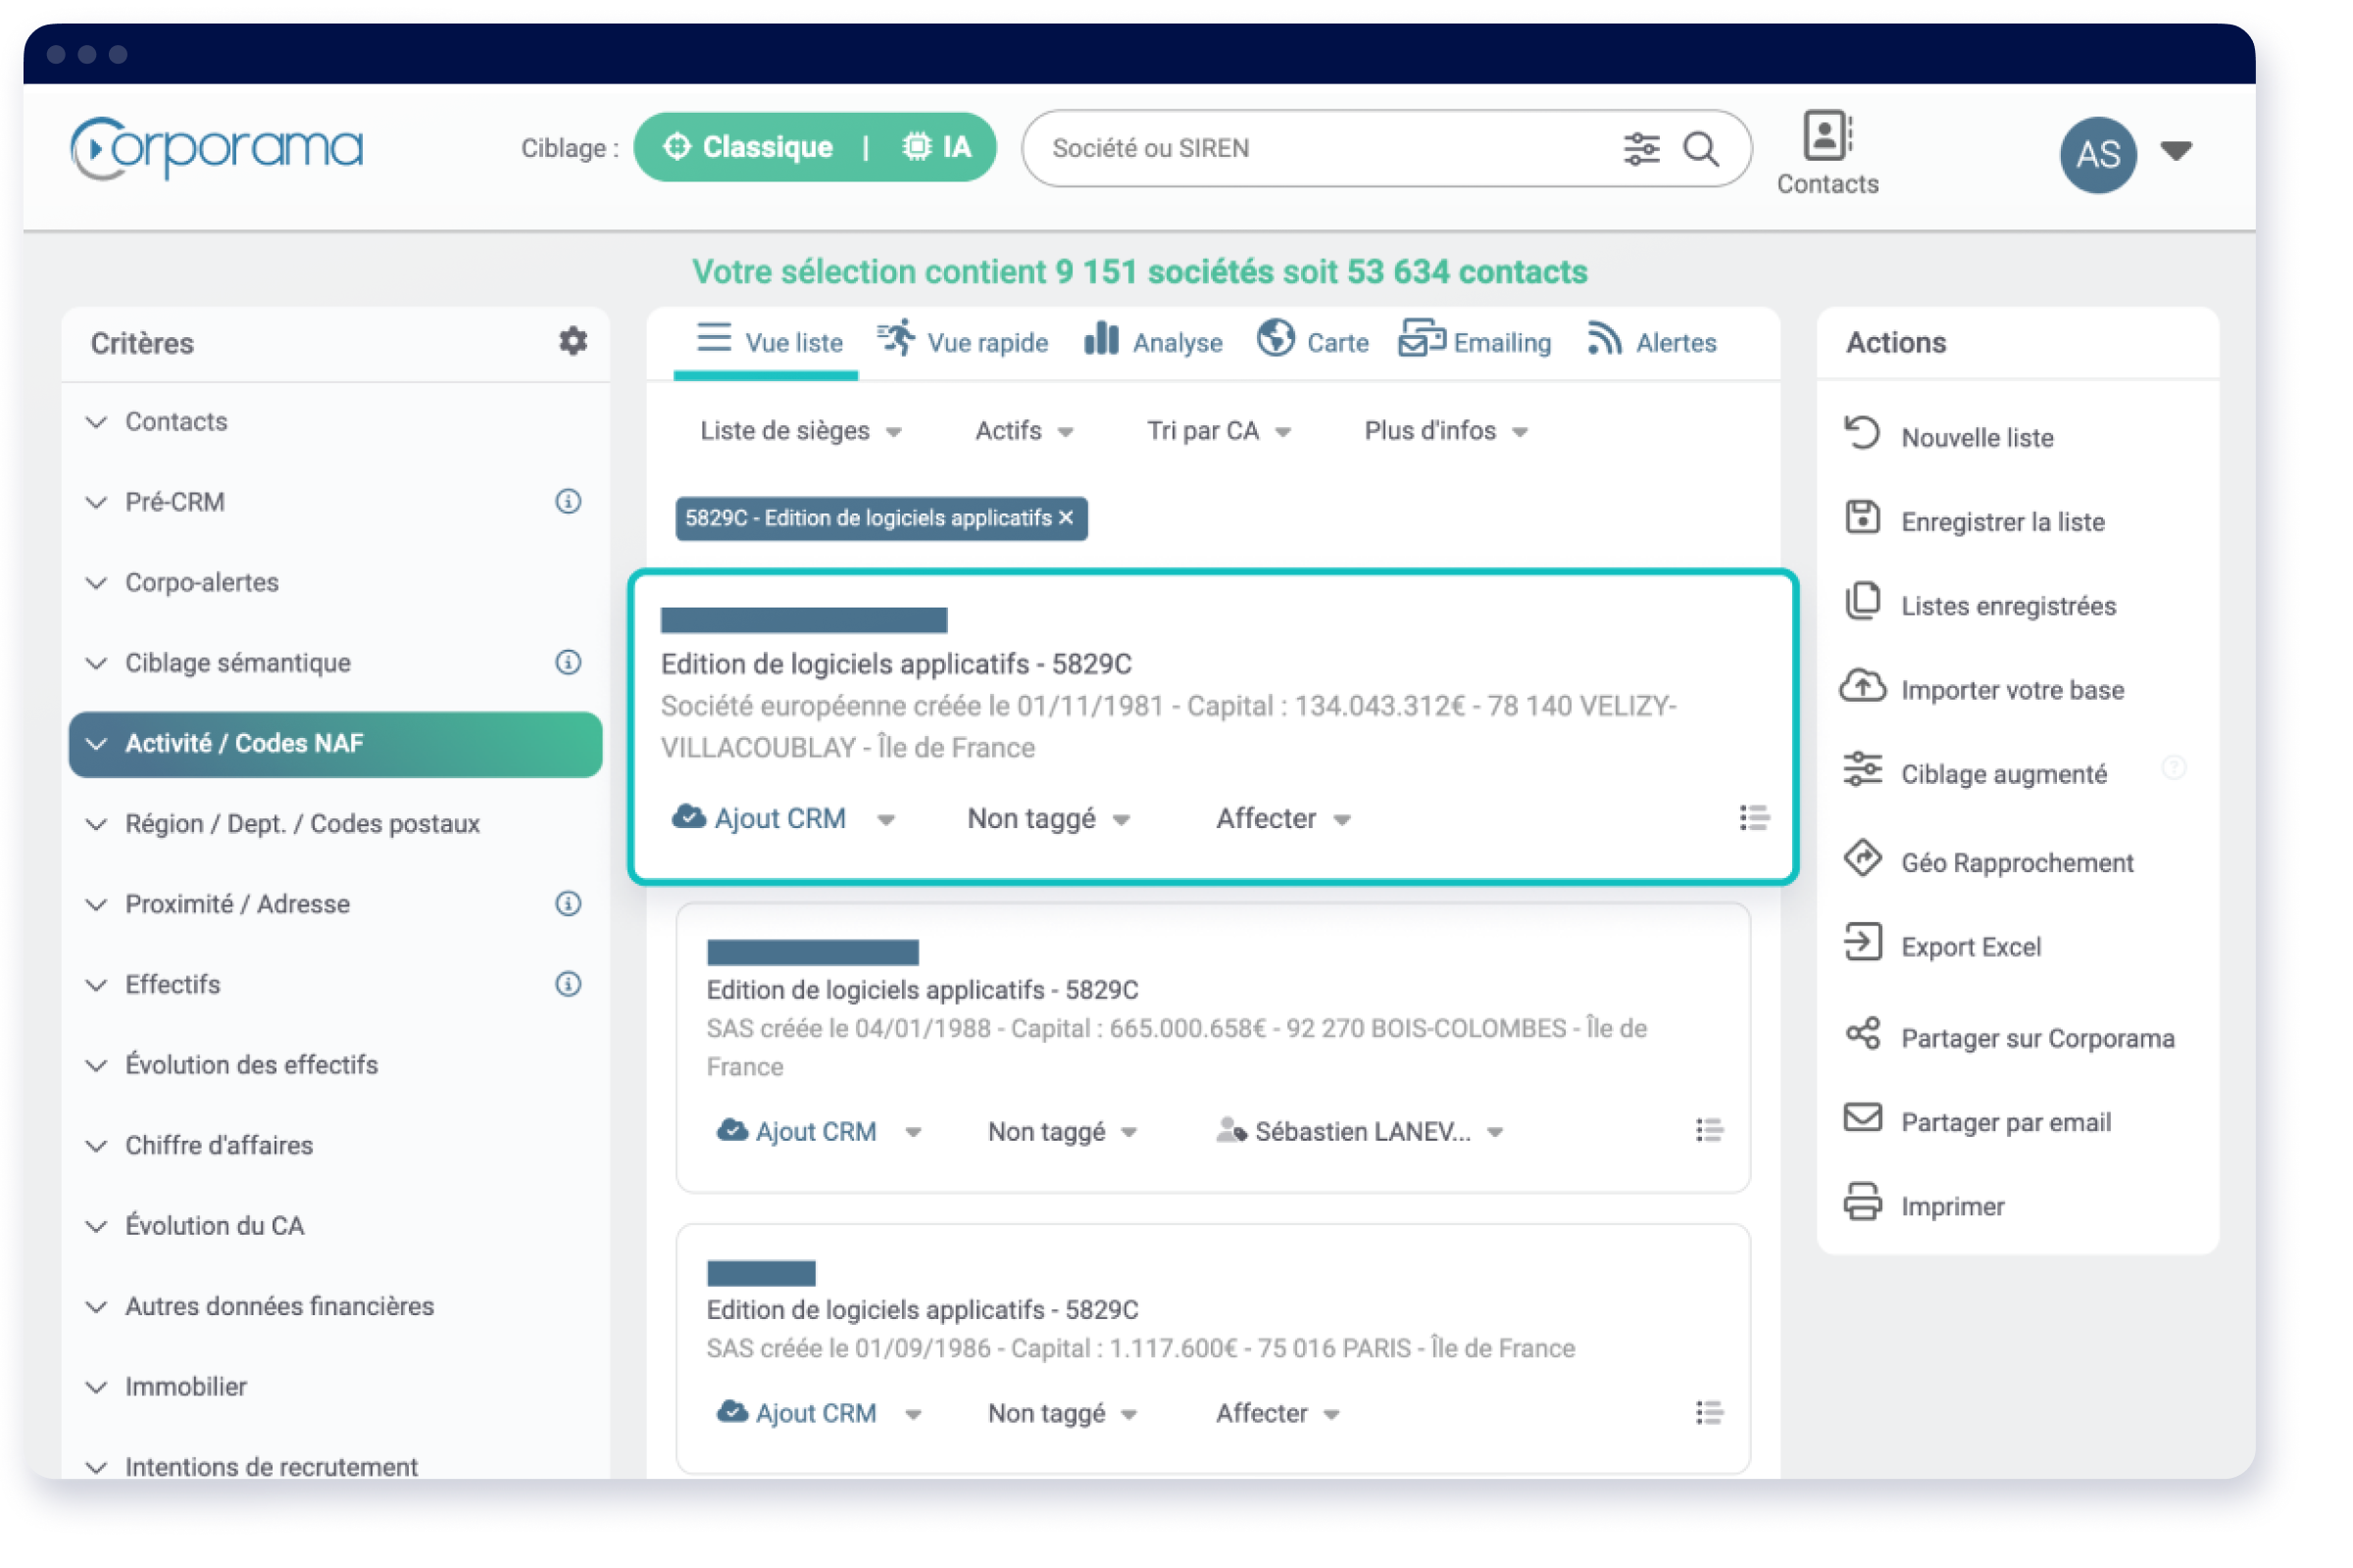
Task: Expand the Chiffre d'affaires section
Action: 335,1145
